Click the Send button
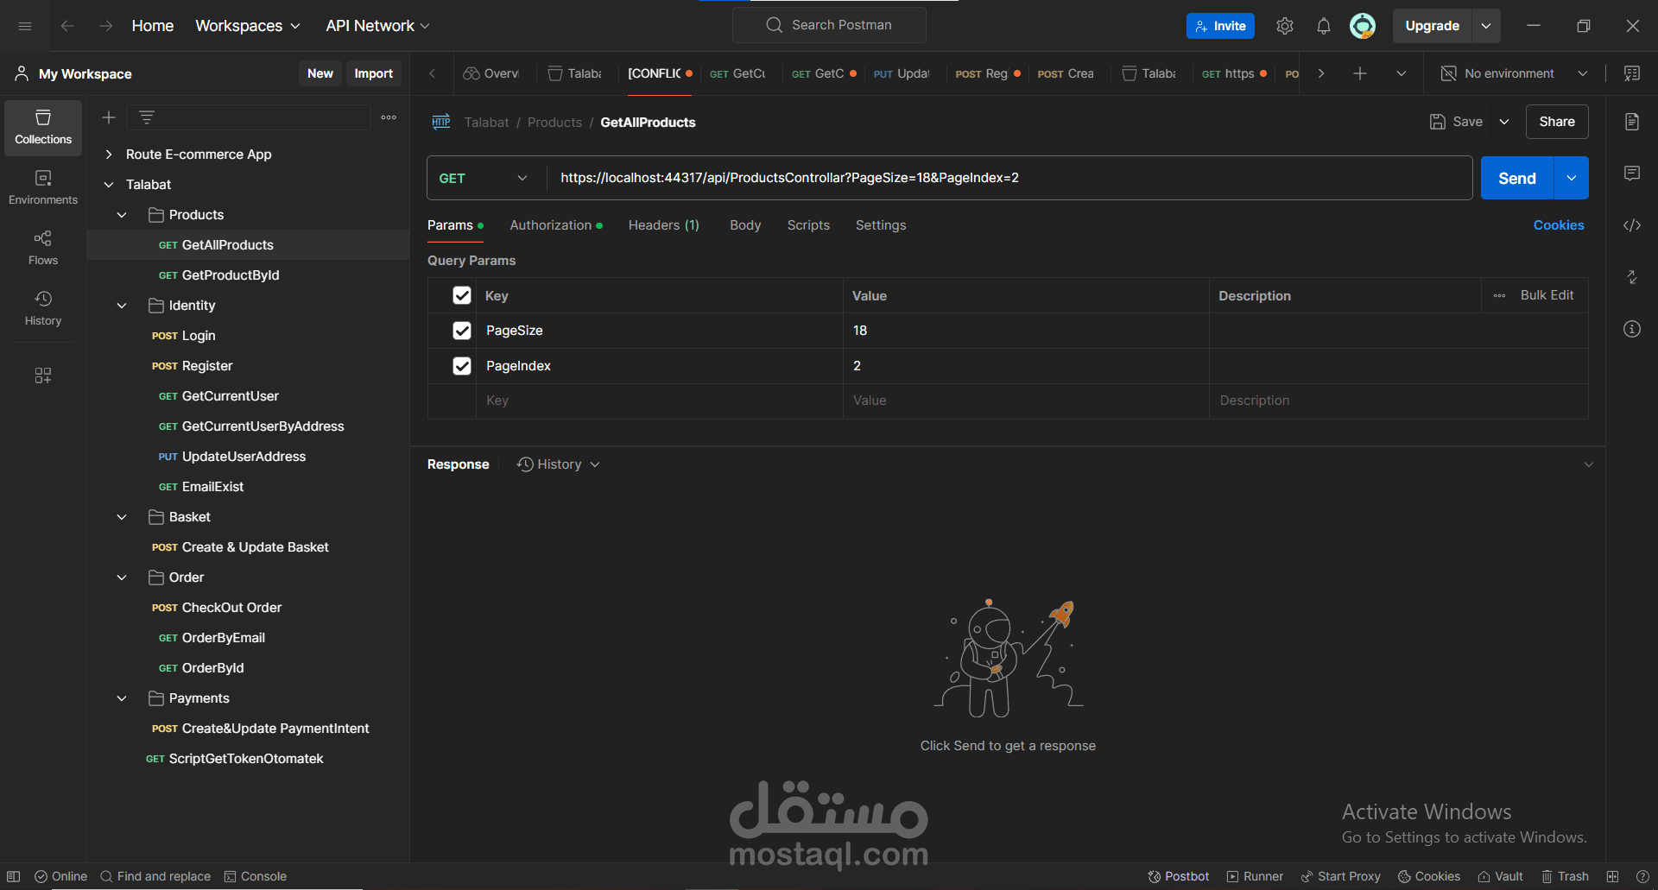Image resolution: width=1658 pixels, height=890 pixels. click(1517, 178)
